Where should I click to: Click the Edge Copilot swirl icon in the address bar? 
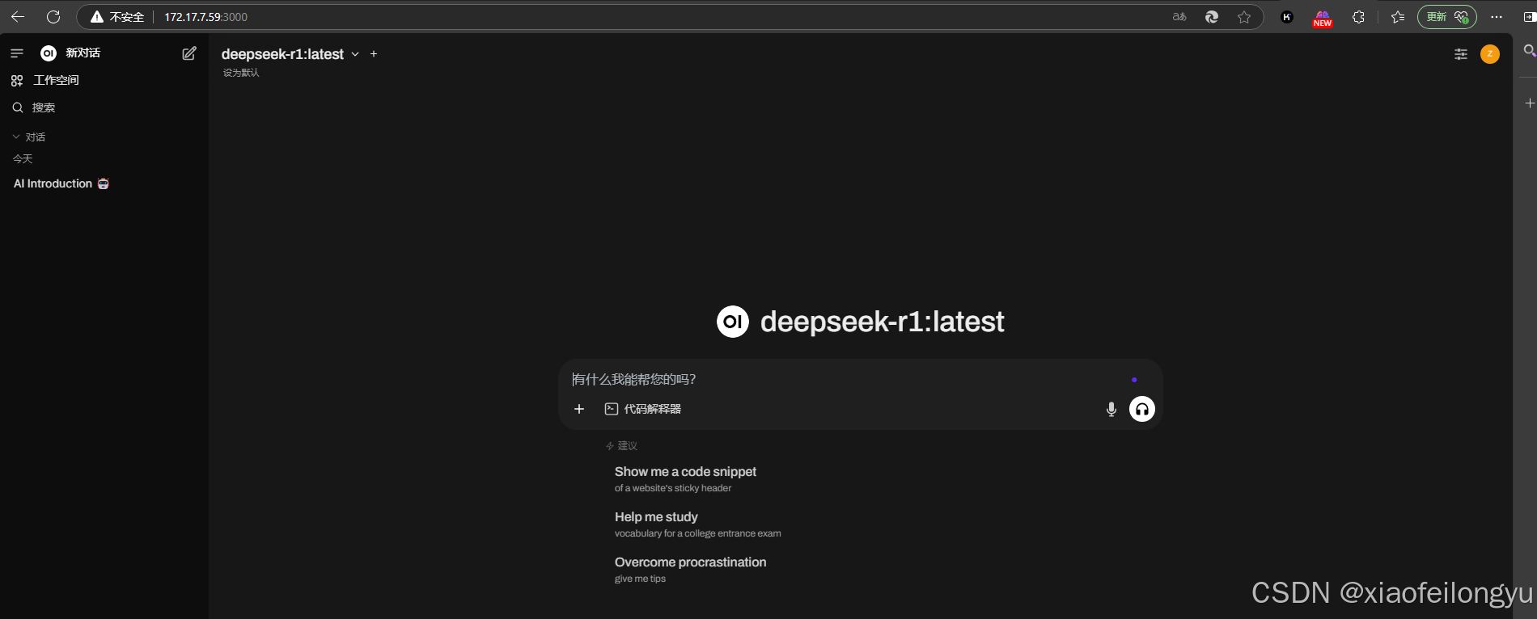coord(1212,17)
